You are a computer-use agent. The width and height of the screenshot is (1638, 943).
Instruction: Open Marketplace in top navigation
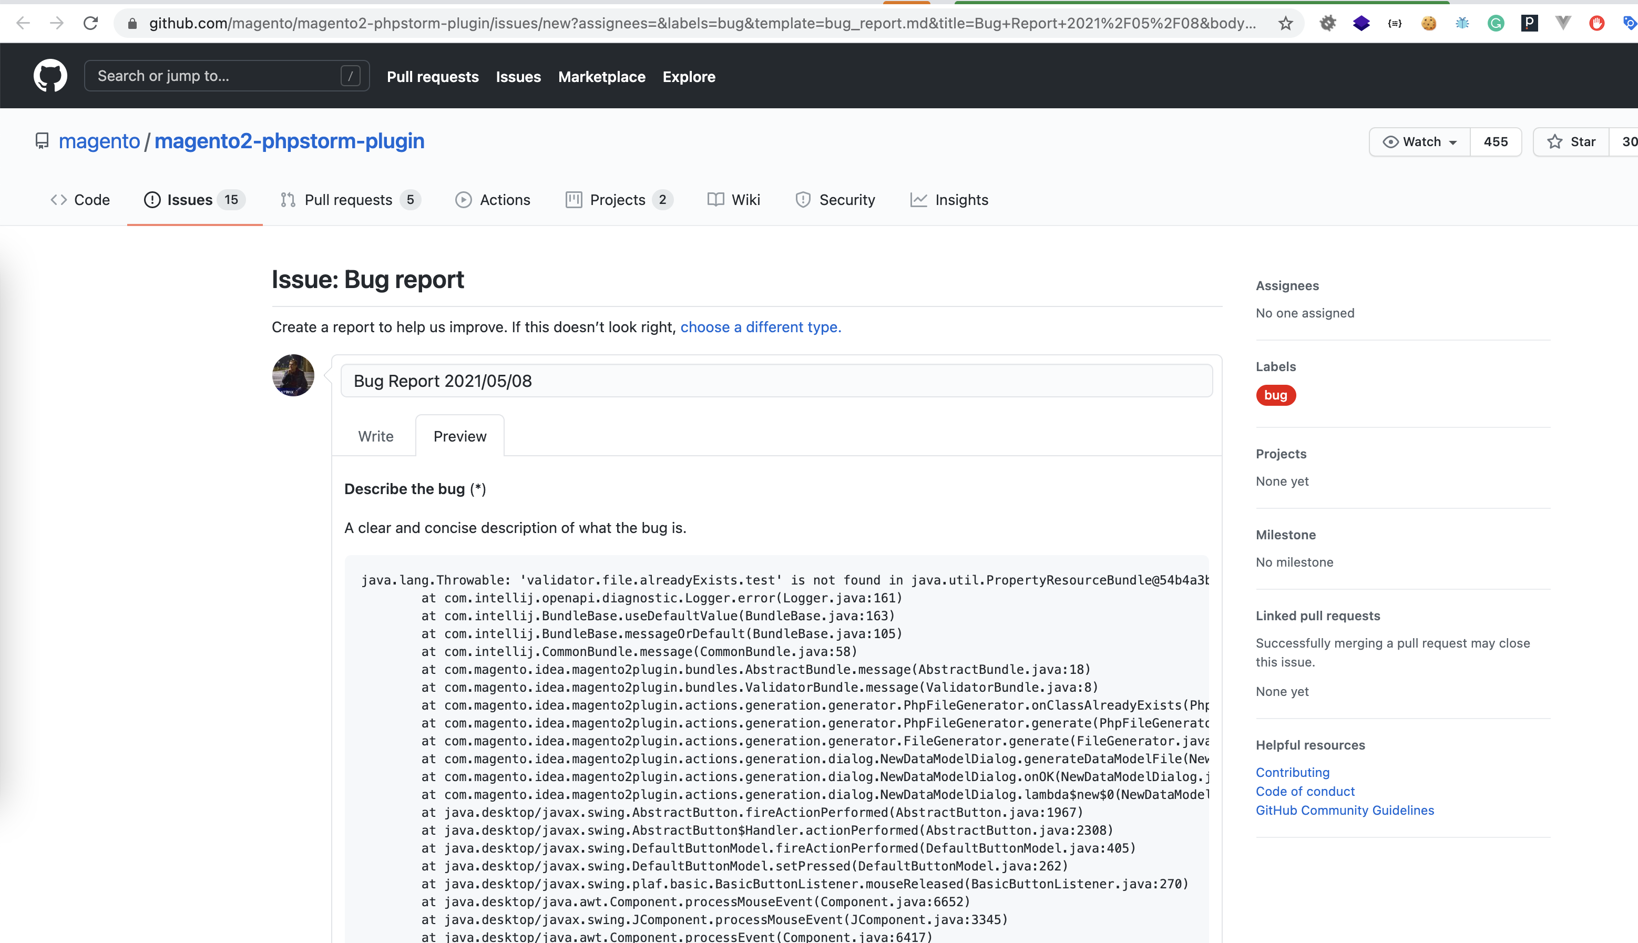pos(602,76)
